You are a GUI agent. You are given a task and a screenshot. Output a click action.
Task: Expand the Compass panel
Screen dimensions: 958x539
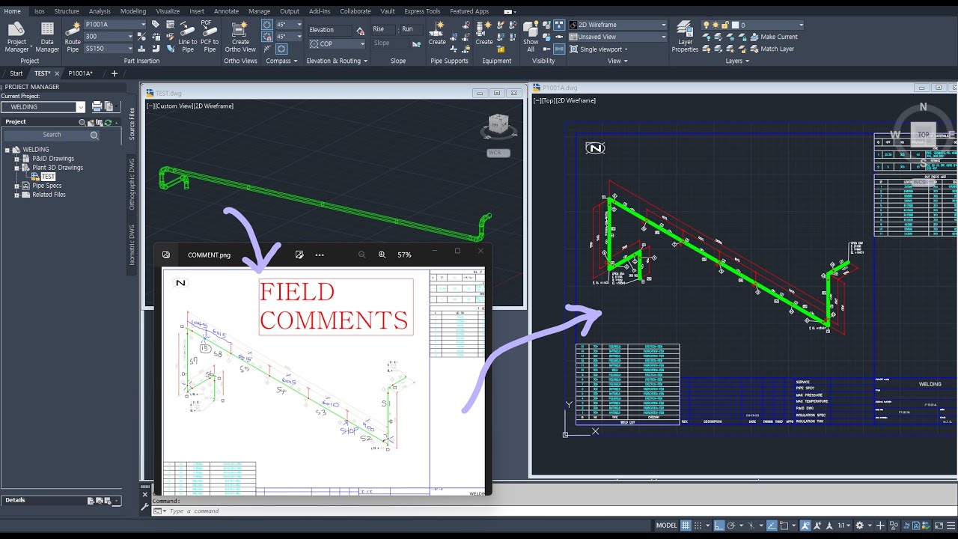[x=281, y=61]
